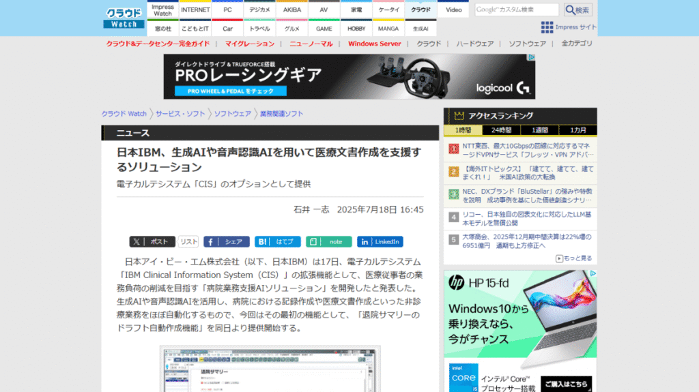Open the HOBBY site tab

coord(356,29)
